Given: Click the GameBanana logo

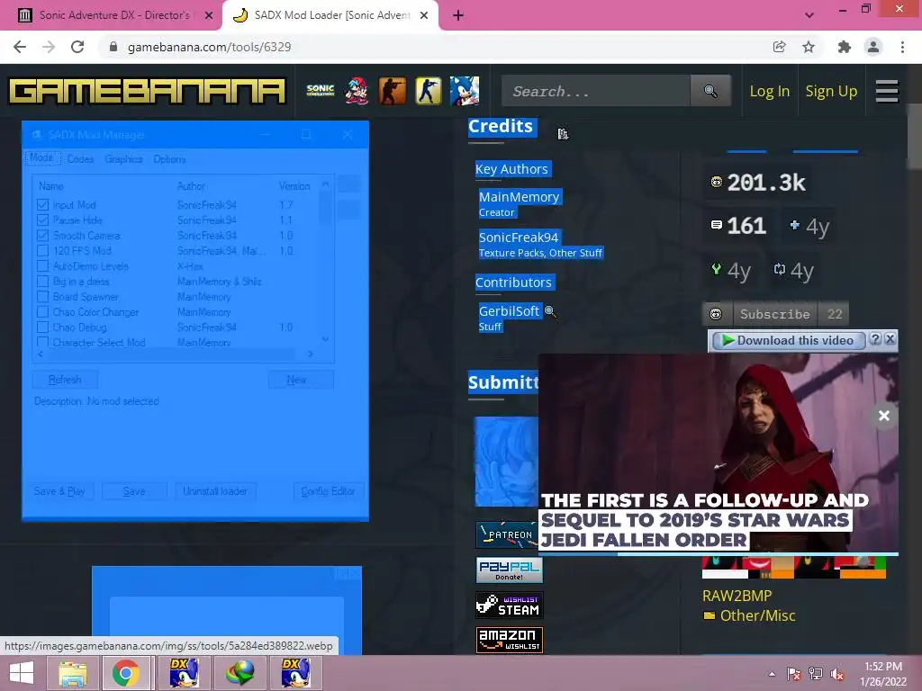Looking at the screenshot, I should [147, 92].
